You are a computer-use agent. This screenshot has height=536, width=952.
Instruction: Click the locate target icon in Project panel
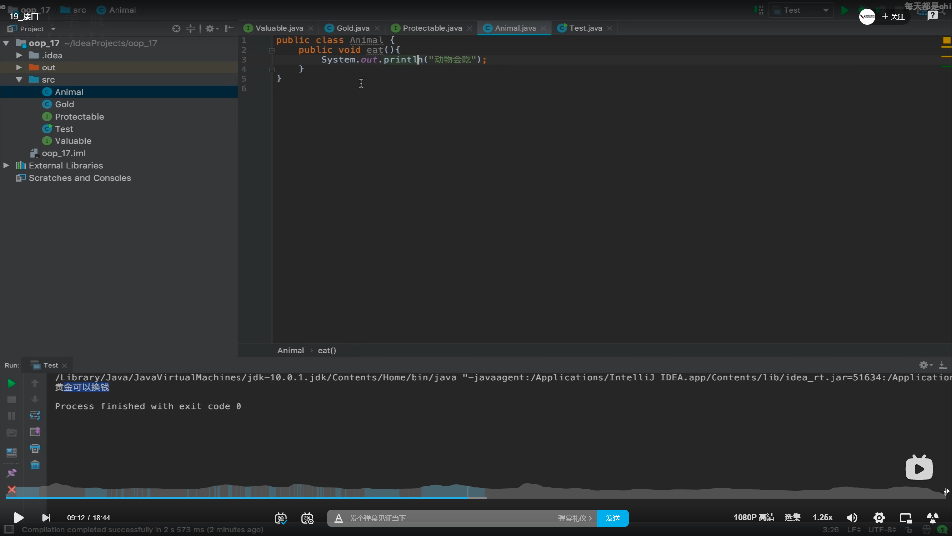[176, 29]
